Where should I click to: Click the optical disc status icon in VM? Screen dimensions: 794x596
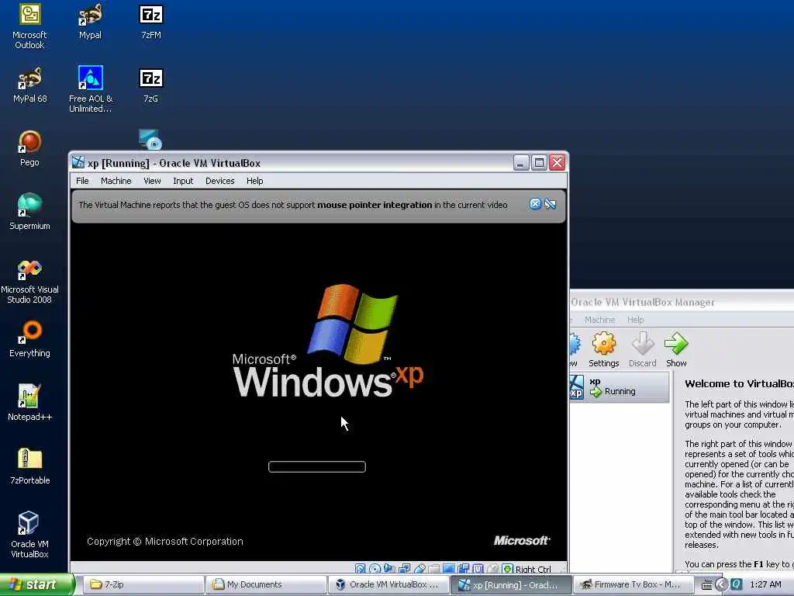[375, 569]
